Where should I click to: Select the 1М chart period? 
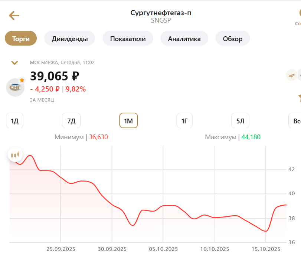pos(128,120)
